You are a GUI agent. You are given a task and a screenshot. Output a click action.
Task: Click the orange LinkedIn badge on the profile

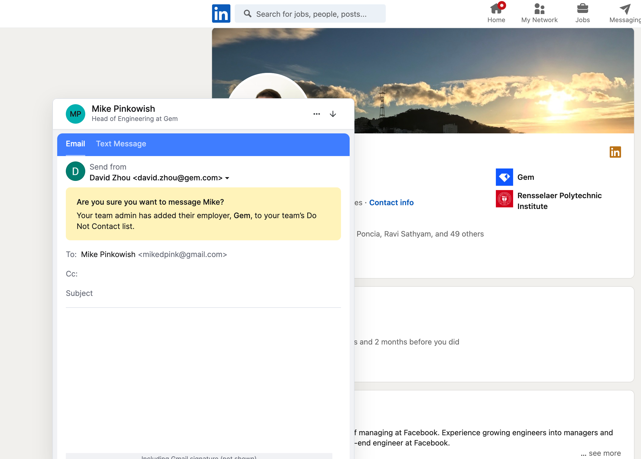pyautogui.click(x=615, y=152)
